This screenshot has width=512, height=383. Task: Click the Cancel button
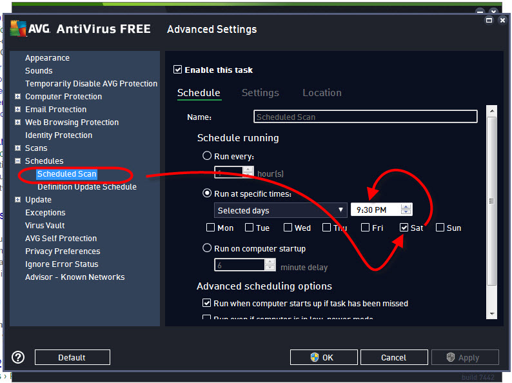click(x=394, y=357)
